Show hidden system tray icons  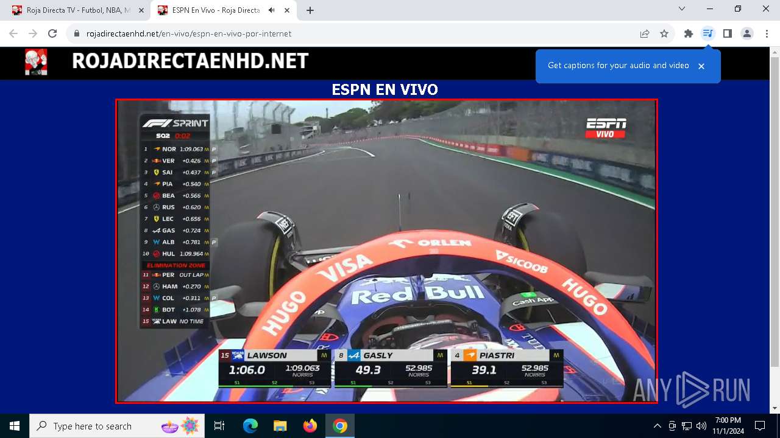click(x=657, y=426)
